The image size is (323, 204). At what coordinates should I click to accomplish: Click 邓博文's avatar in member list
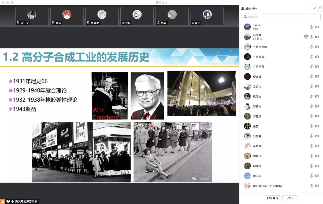[x=247, y=106]
